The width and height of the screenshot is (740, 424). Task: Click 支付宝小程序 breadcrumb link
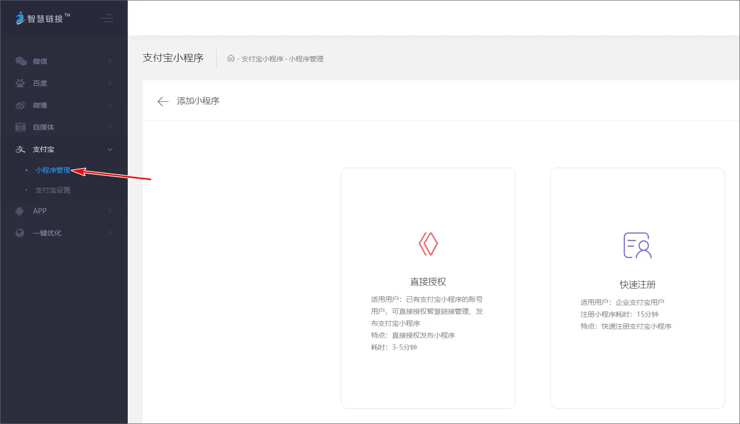(262, 59)
